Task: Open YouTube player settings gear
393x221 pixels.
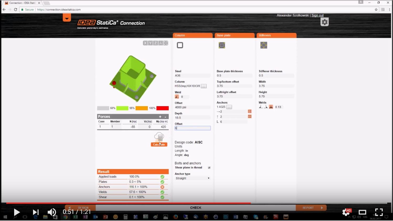Action: pyautogui.click(x=346, y=212)
